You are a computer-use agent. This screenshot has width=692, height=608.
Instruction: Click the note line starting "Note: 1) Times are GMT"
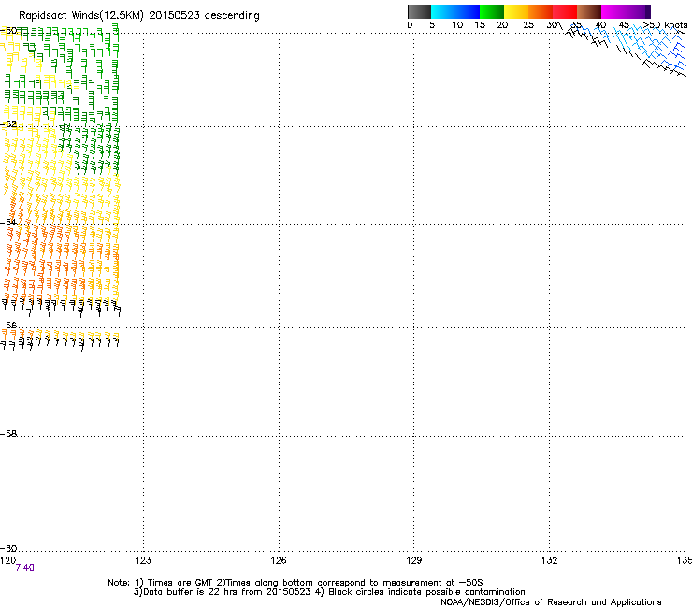click(x=296, y=583)
